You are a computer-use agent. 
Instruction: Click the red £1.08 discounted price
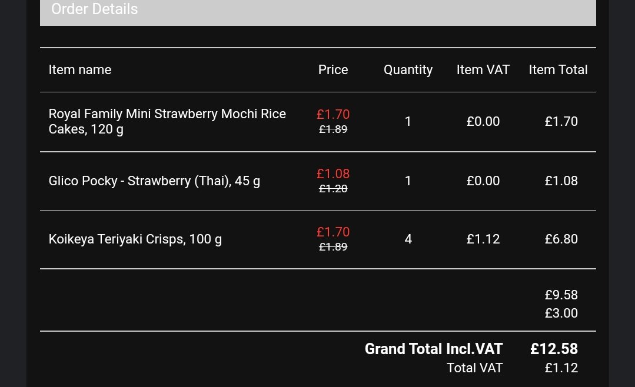(x=333, y=174)
